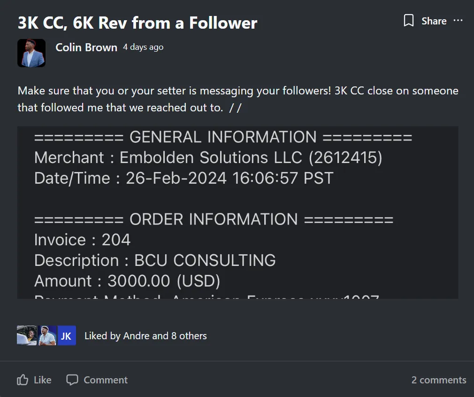
Task: Open Colin Brown's profile picture
Action: (31, 53)
